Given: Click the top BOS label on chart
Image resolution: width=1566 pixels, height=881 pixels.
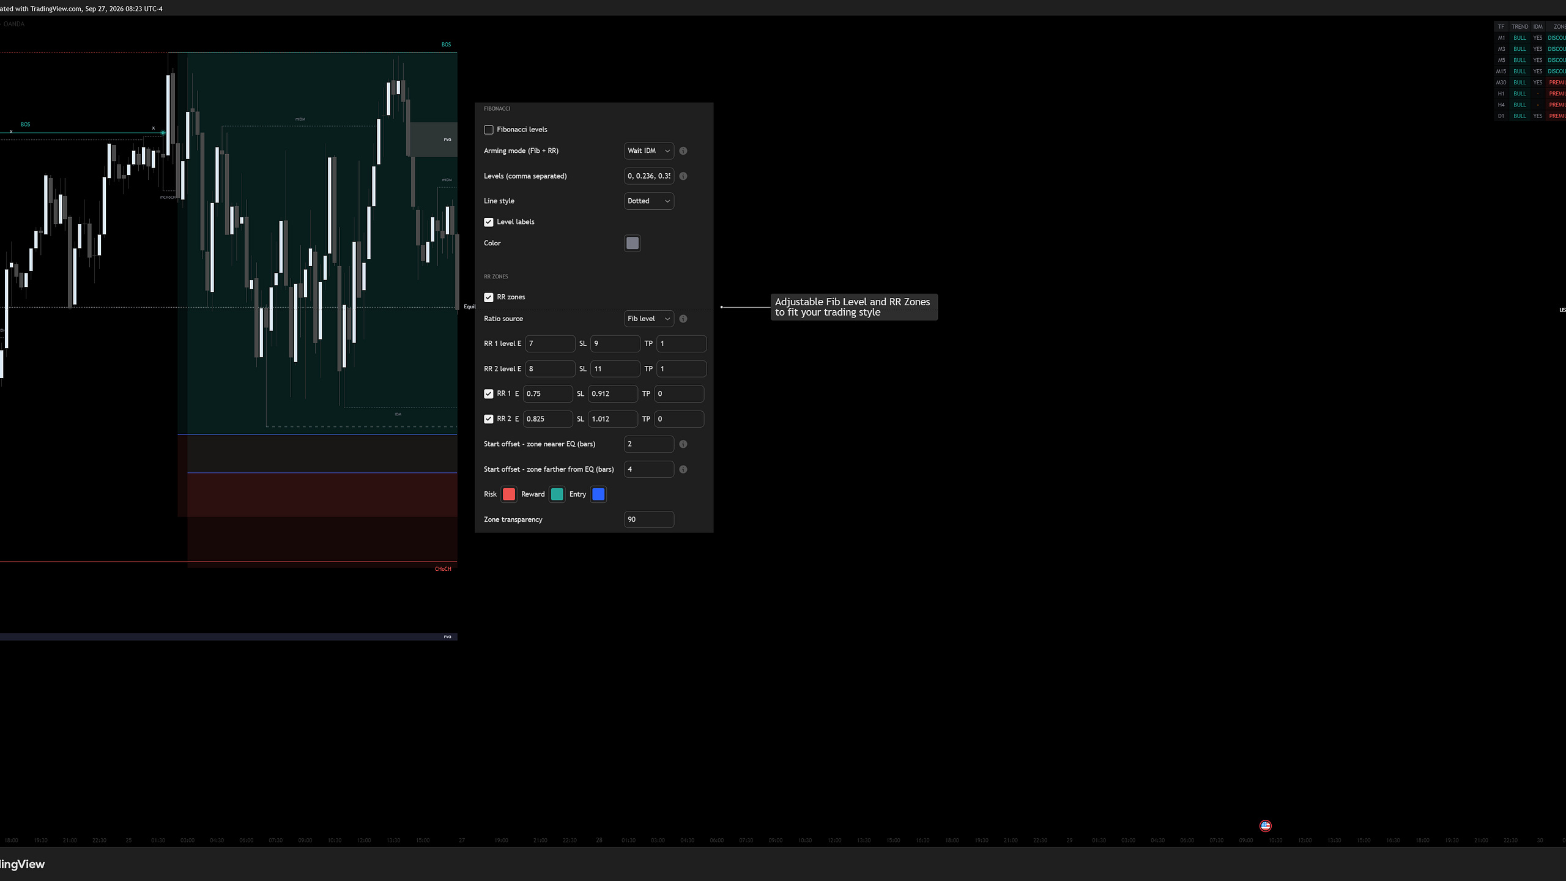Looking at the screenshot, I should pos(446,45).
